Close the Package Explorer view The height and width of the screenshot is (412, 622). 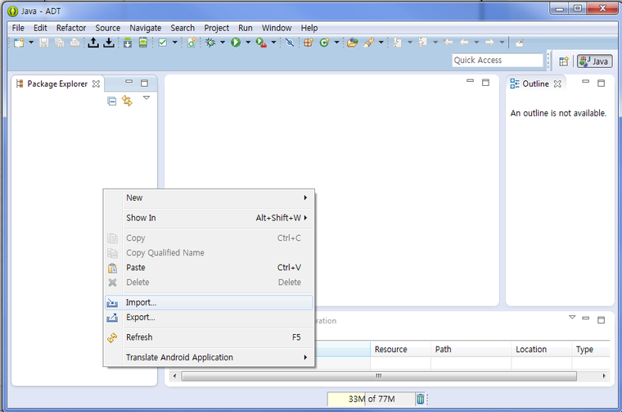tap(96, 84)
